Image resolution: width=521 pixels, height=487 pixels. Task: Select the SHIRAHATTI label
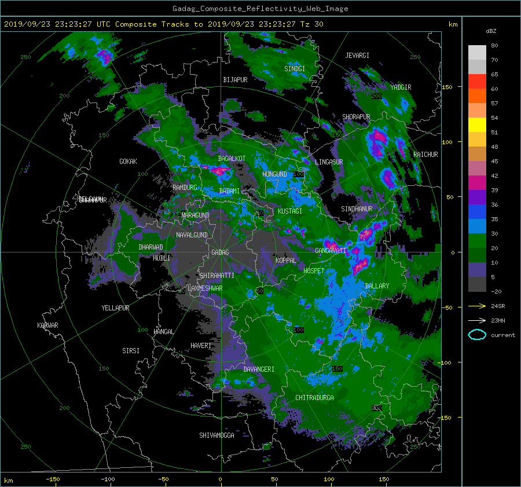point(217,276)
